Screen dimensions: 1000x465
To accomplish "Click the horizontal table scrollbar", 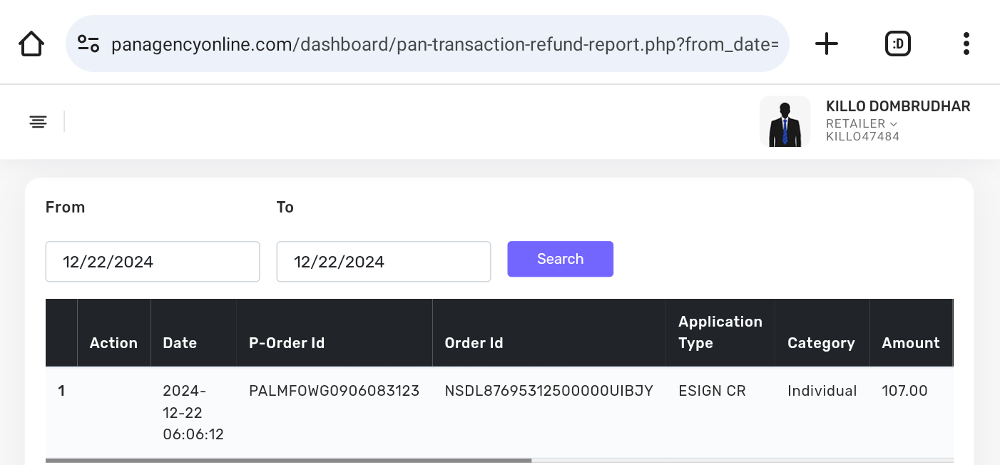I will click(288, 461).
